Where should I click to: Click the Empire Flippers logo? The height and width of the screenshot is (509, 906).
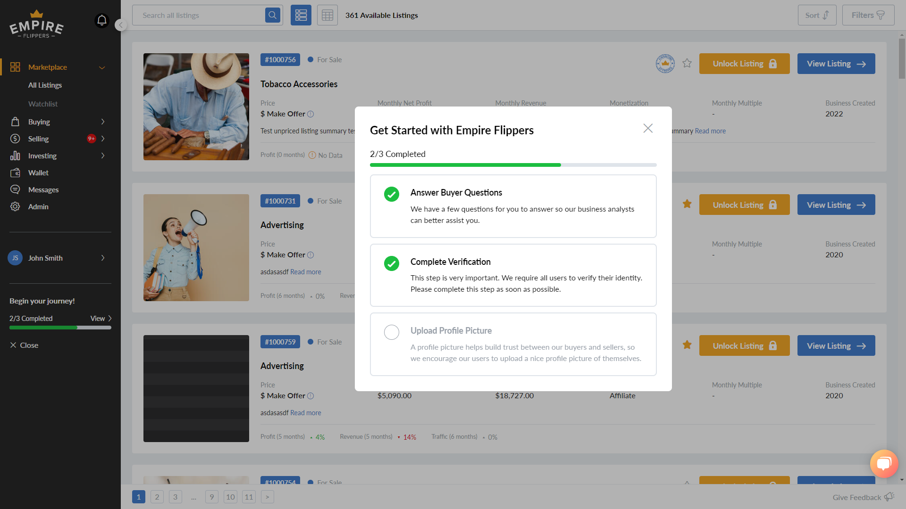(36, 25)
